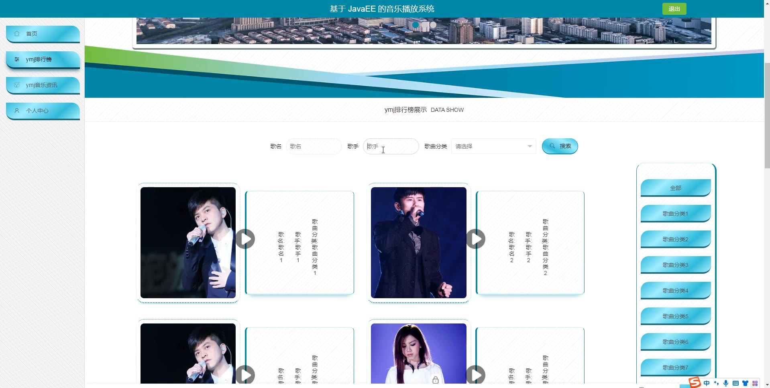Click the lock icon on the female singer photo
This screenshot has width=770, height=388.
[436, 380]
